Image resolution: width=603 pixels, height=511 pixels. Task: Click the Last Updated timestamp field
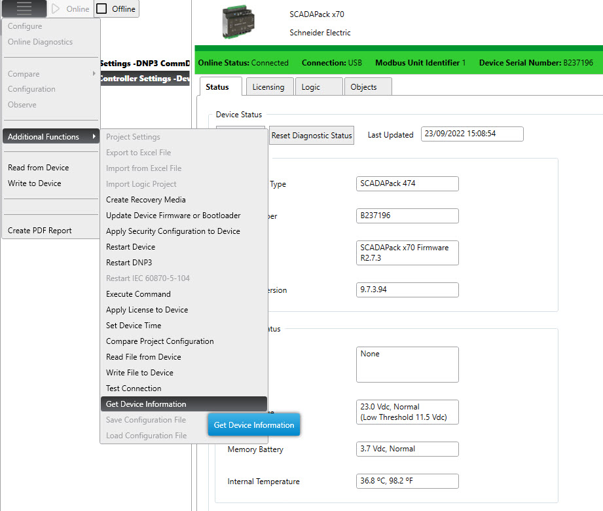point(472,134)
